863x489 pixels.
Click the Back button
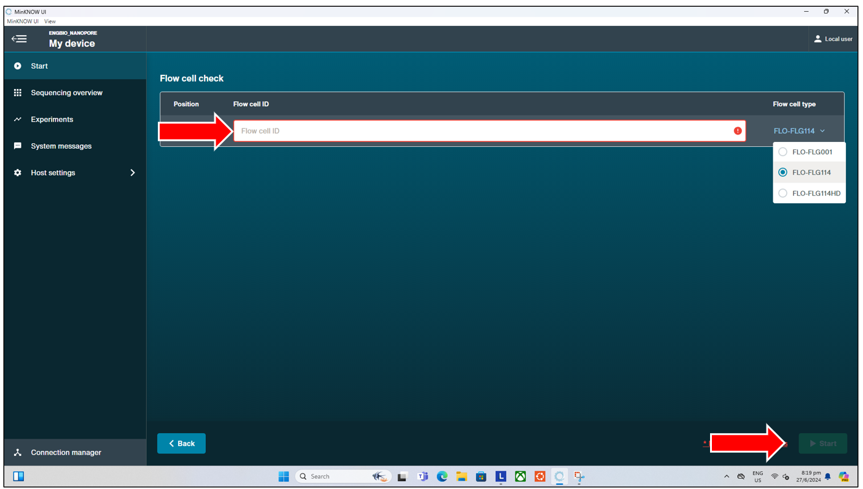coord(181,444)
